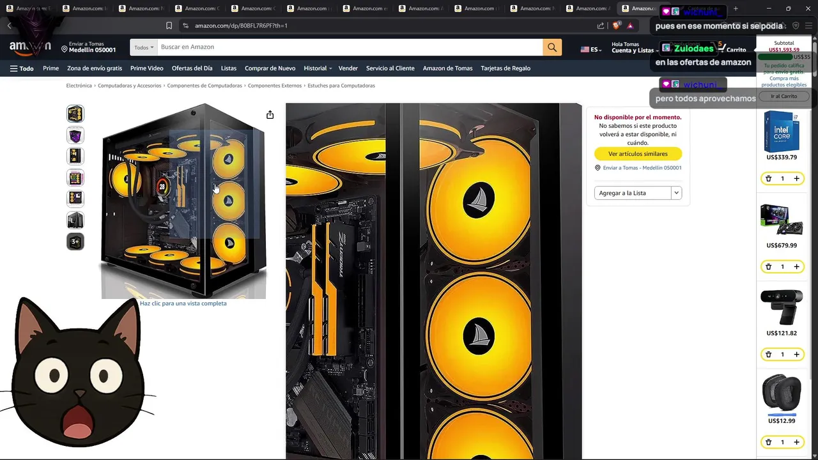Image resolution: width=818 pixels, height=460 pixels.
Task: Open Prime Video nav item
Action: (x=147, y=68)
